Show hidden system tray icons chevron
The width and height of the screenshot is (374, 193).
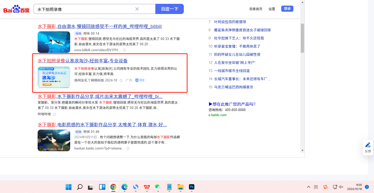(x=308, y=187)
